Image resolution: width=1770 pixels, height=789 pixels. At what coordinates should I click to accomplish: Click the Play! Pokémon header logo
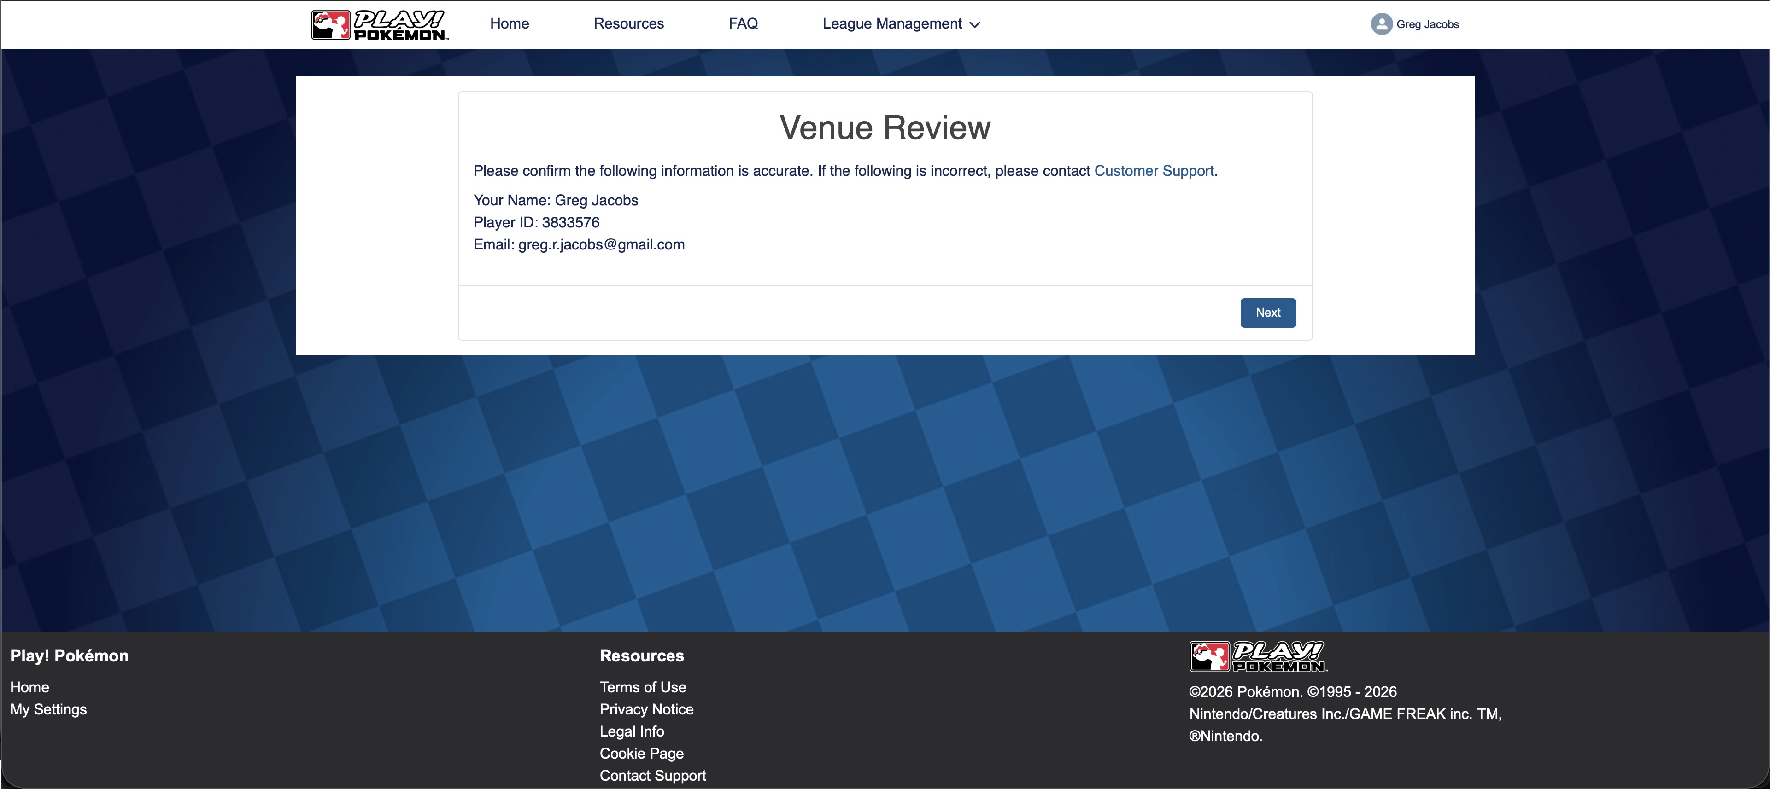point(379,25)
